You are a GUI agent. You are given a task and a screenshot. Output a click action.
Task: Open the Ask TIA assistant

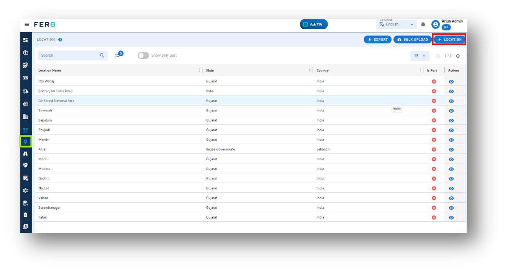tap(314, 24)
